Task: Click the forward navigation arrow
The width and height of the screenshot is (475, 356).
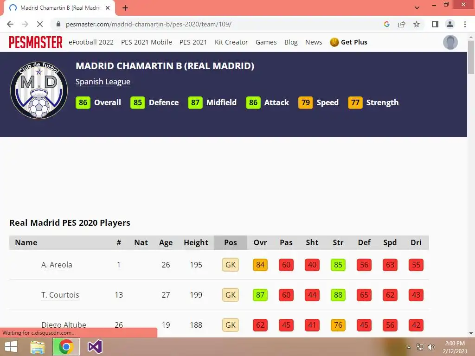Action: tap(25, 24)
